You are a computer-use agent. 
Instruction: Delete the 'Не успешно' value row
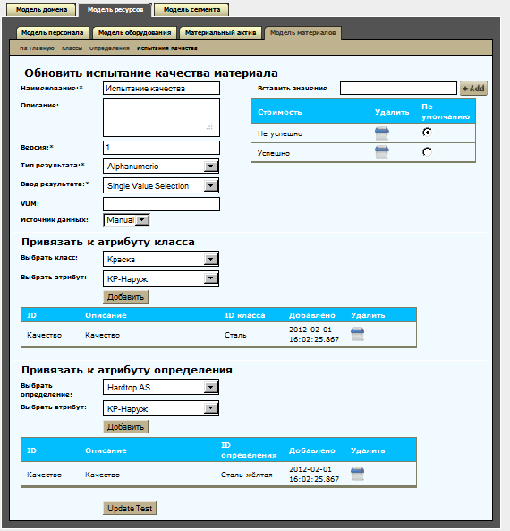point(382,133)
